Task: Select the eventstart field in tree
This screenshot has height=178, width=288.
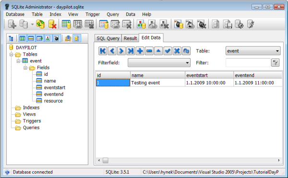Action: tap(55, 87)
